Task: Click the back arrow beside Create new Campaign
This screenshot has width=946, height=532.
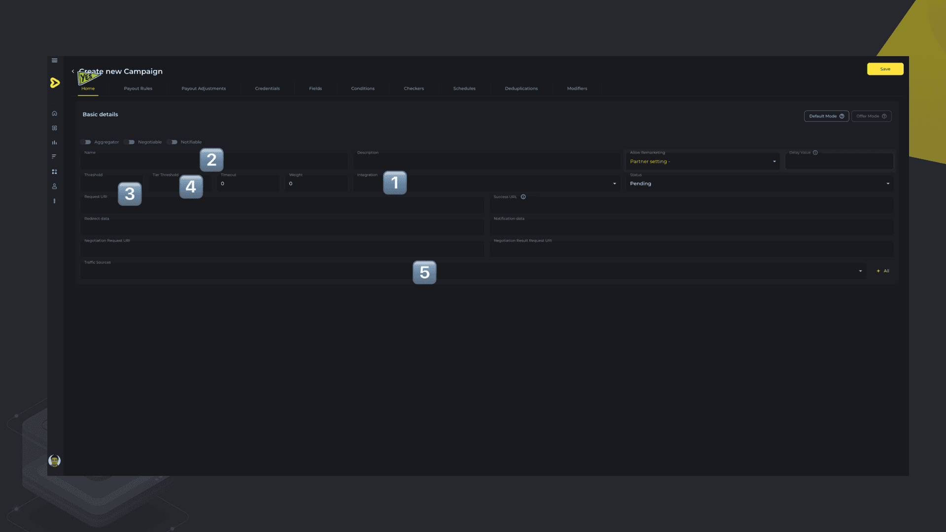Action: point(73,71)
